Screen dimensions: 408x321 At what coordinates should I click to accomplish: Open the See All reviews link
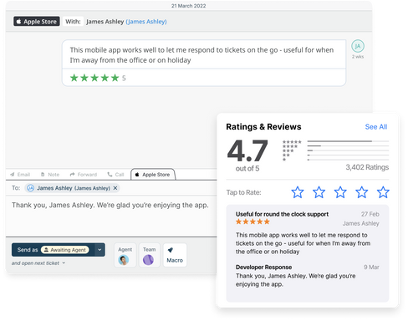tap(376, 127)
